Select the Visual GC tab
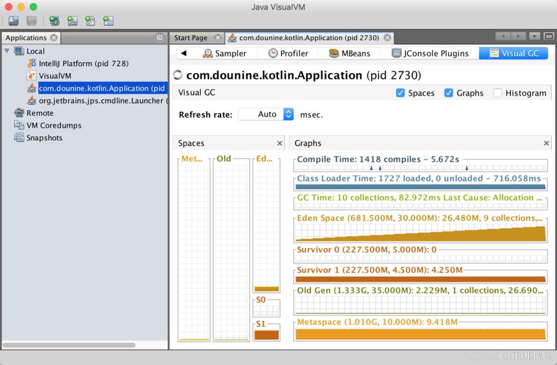The width and height of the screenshot is (557, 365). pos(514,53)
